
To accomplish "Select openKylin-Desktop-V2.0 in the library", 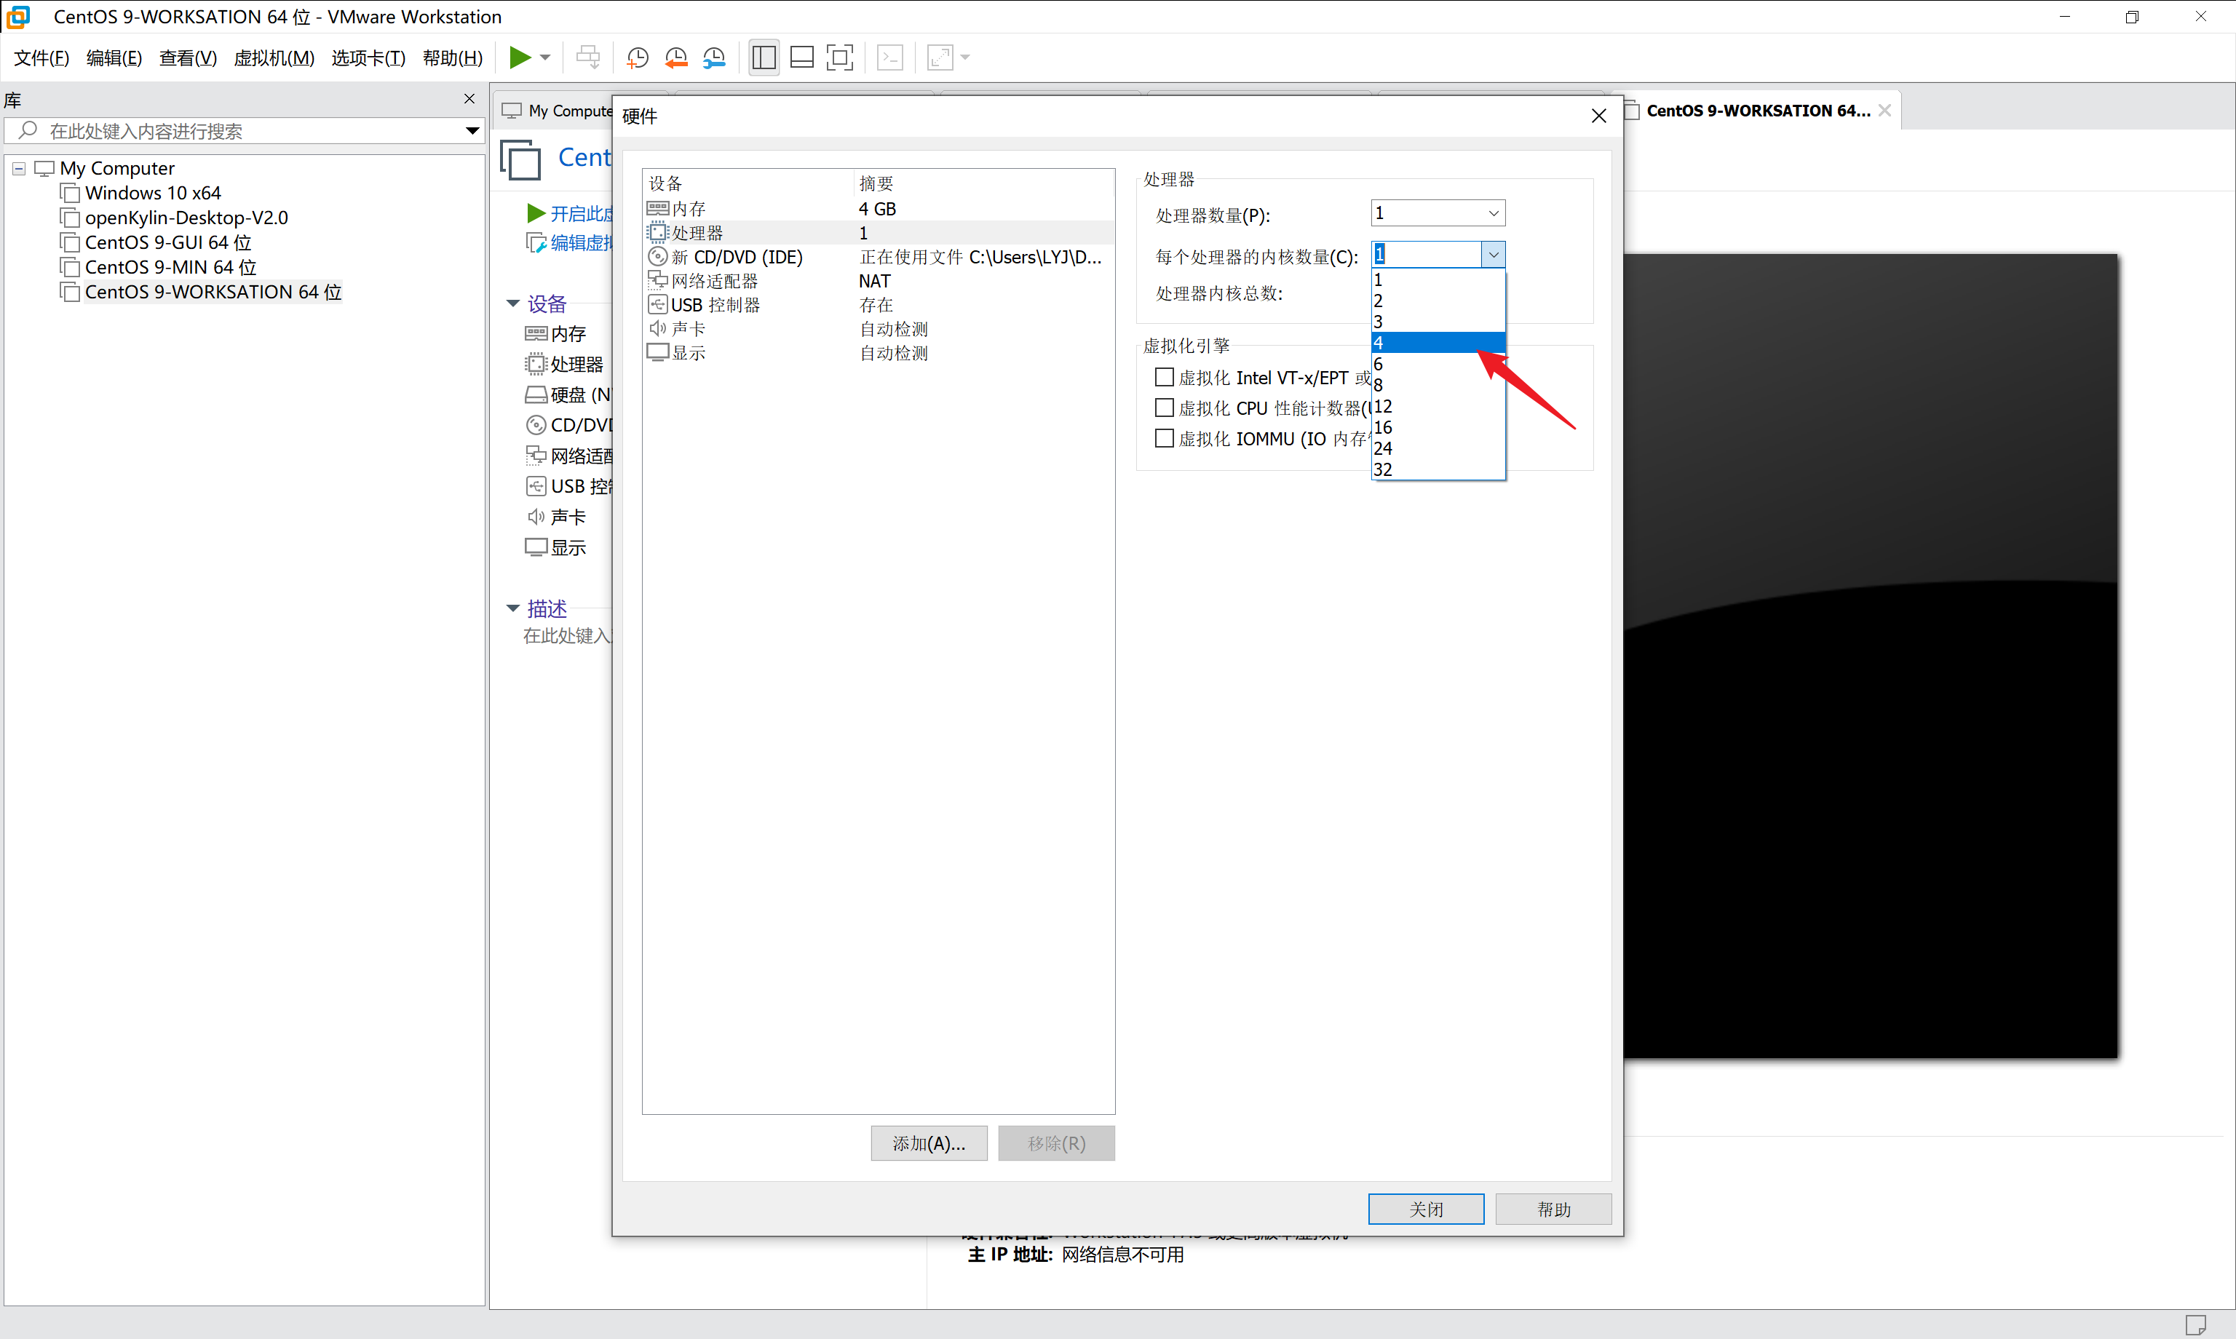I will coord(186,218).
